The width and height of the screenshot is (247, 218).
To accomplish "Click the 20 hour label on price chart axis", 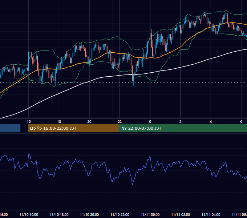I will tap(89, 122).
